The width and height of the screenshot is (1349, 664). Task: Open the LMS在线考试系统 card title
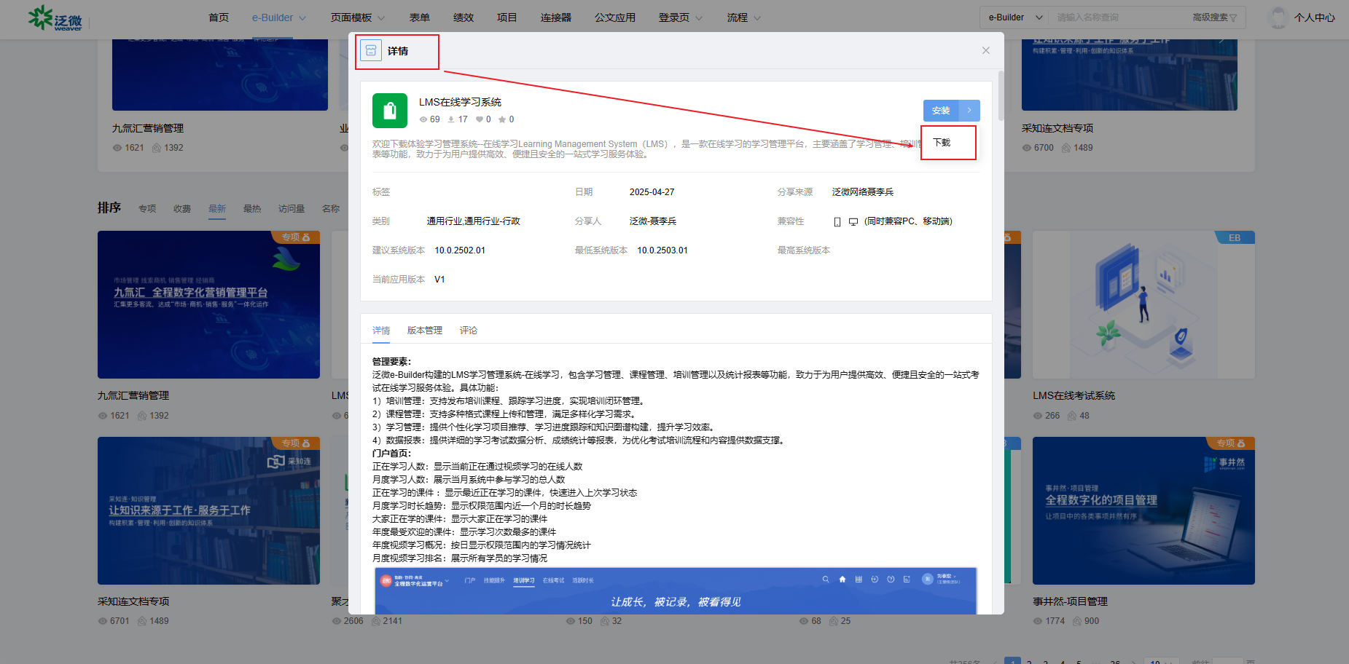pos(1074,395)
